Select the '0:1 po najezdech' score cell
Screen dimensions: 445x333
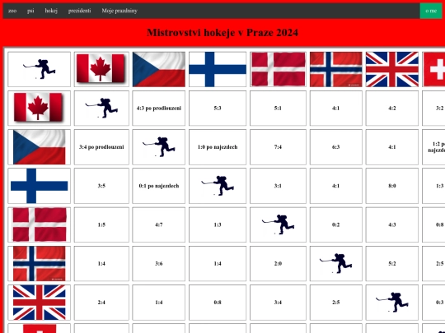pyautogui.click(x=159, y=186)
